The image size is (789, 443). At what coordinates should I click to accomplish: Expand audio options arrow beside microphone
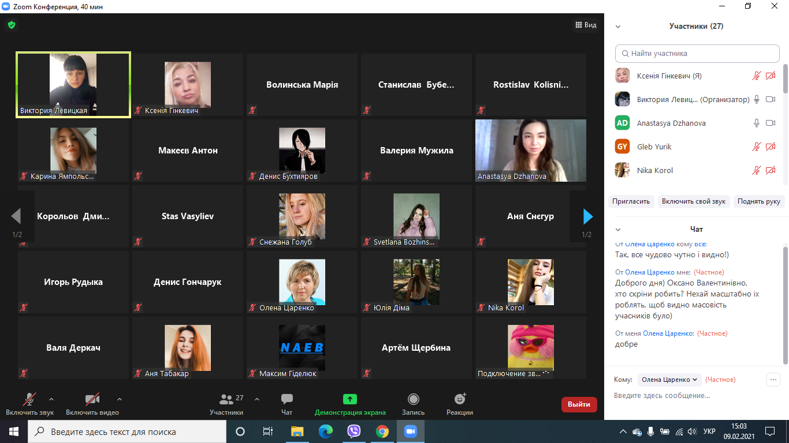point(51,399)
